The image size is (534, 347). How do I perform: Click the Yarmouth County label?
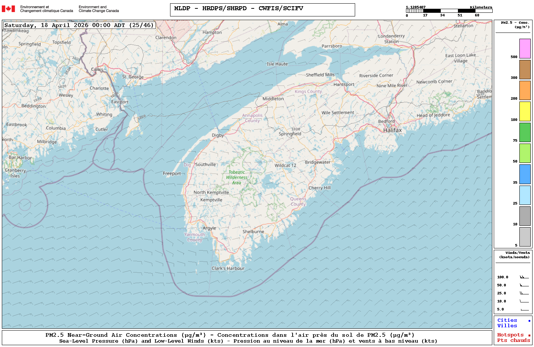coord(195,237)
